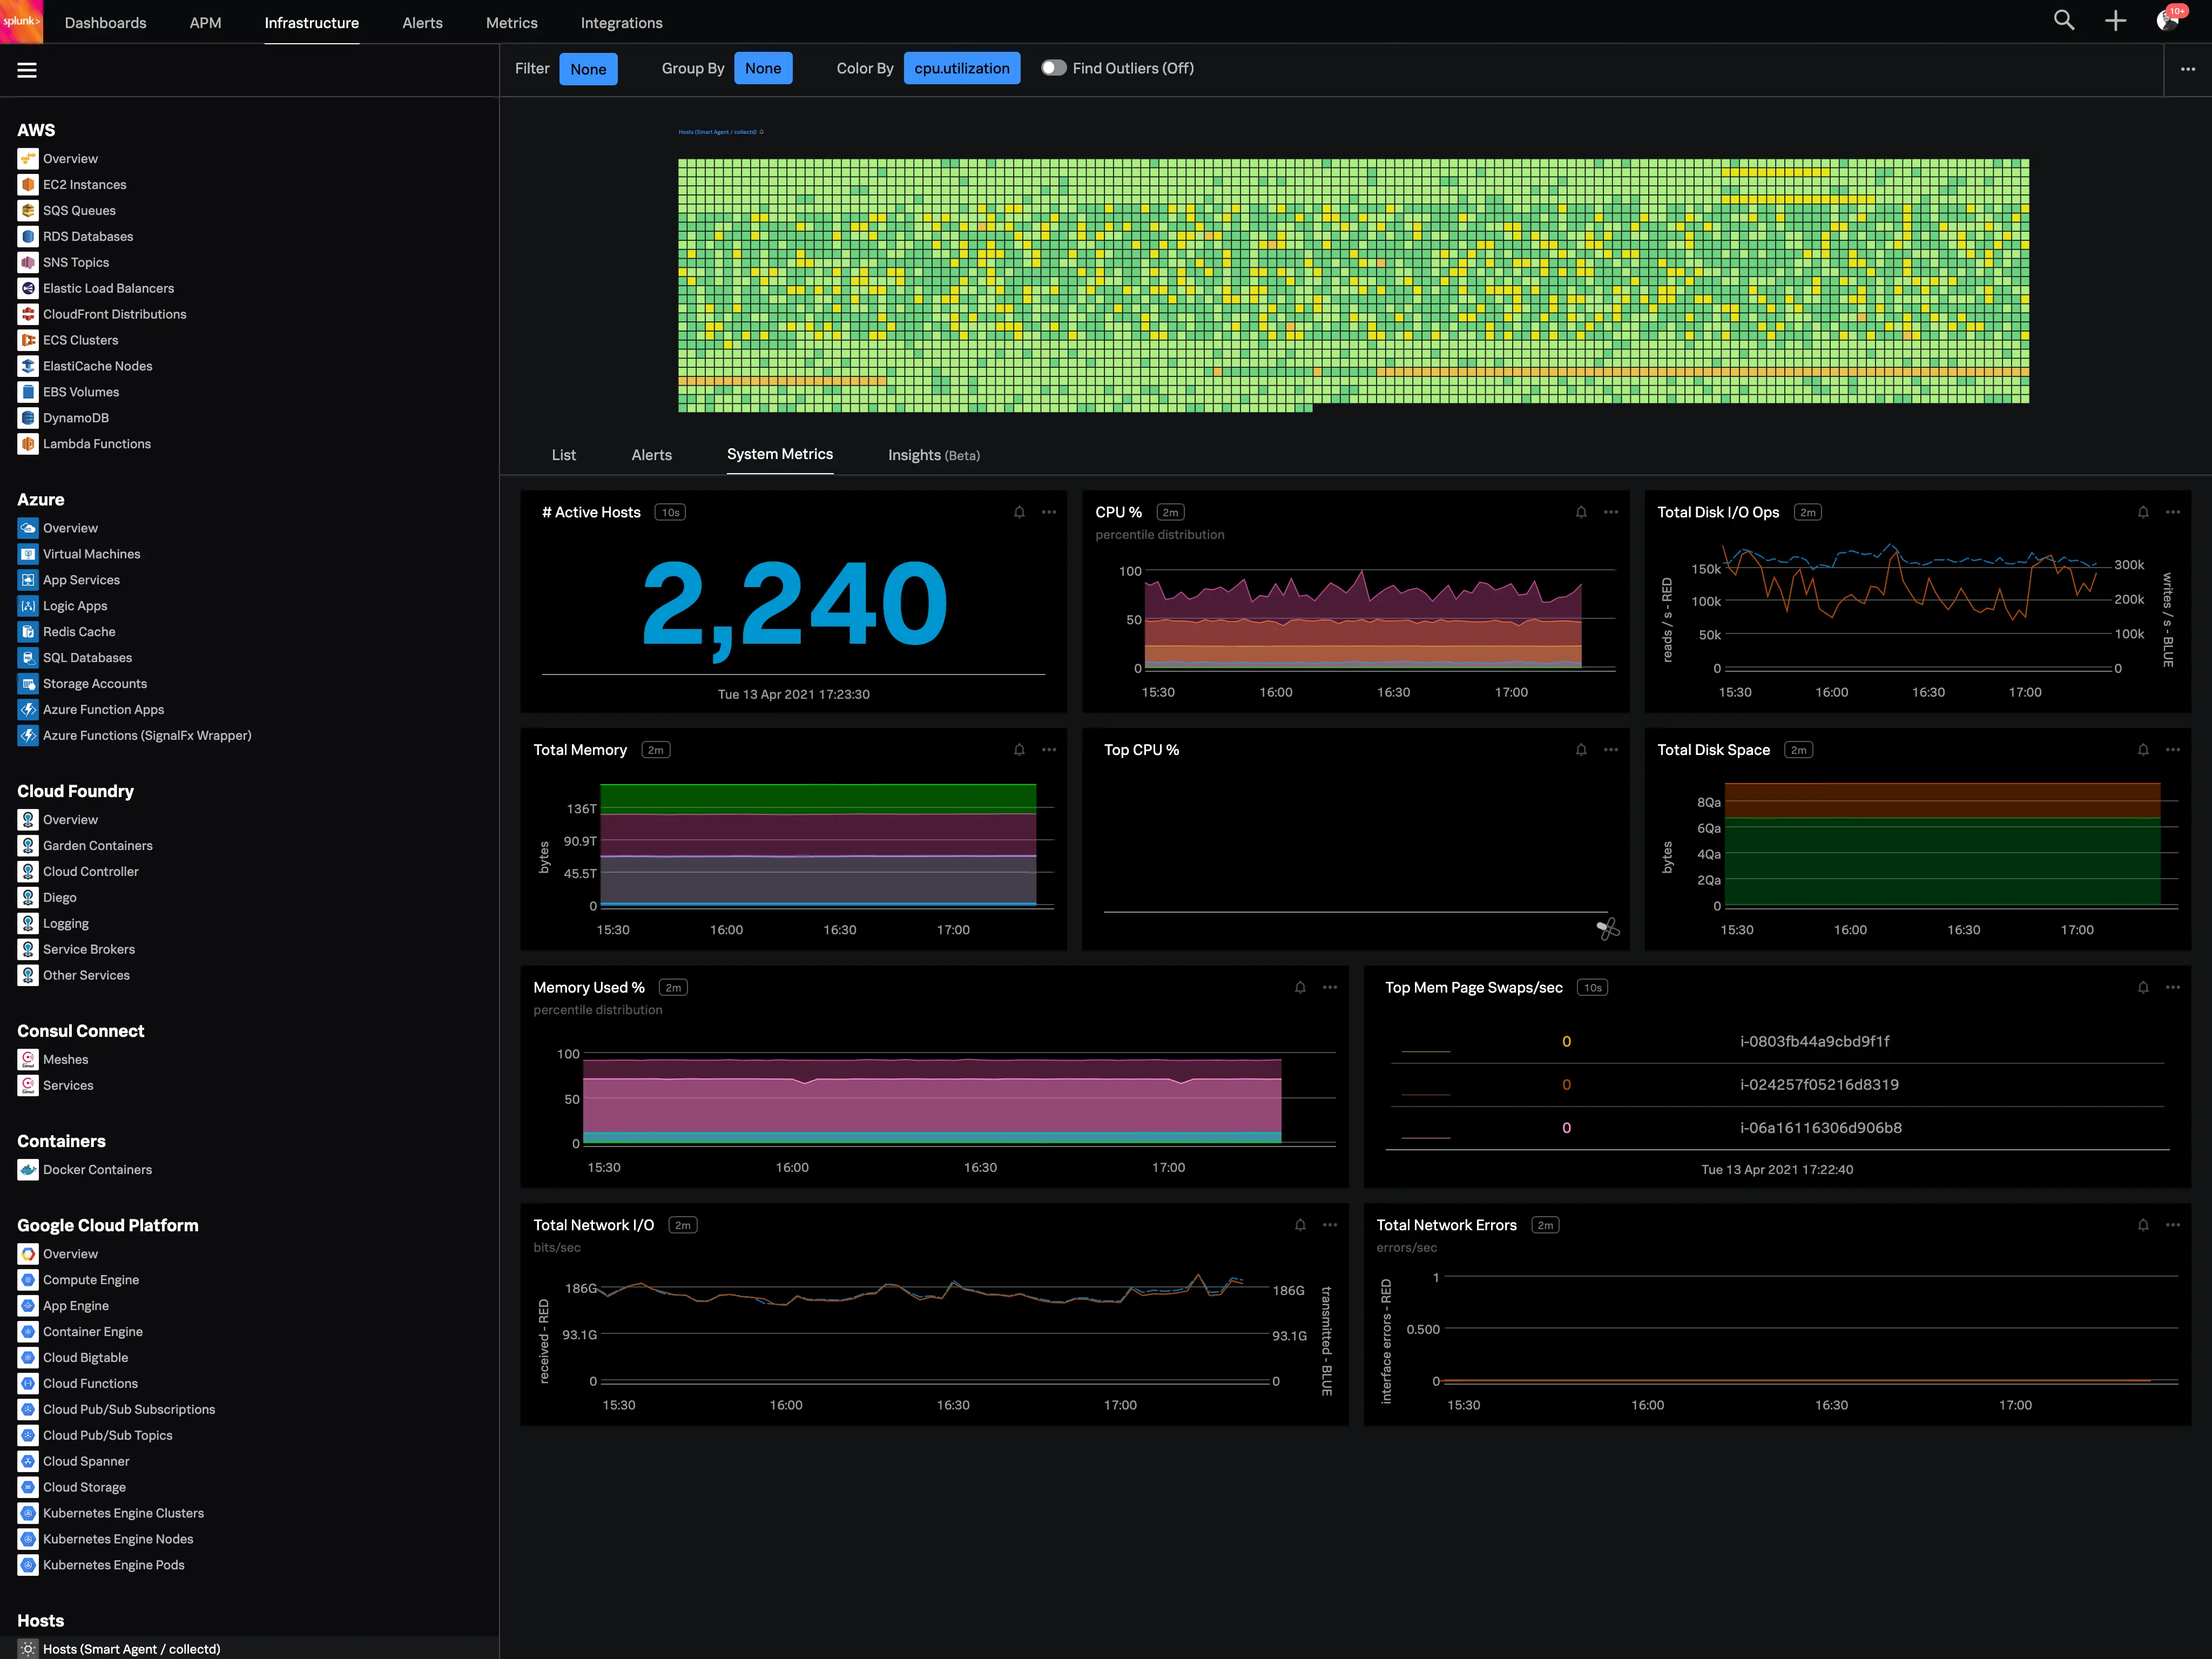Click the Docker Containers whale icon

coord(28,1170)
